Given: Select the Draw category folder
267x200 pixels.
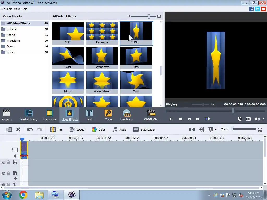Looking at the screenshot, I should click(25, 46).
